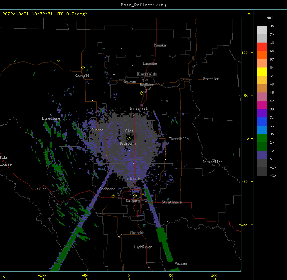Screen dimensions: 287x280
Task: Click the white asterisk marker above Limestone
Action: coord(51,115)
